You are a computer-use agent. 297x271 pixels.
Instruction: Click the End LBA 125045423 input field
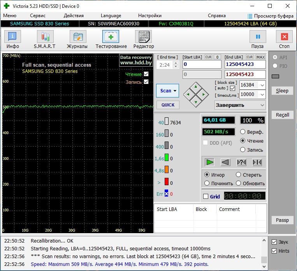coord(245,64)
